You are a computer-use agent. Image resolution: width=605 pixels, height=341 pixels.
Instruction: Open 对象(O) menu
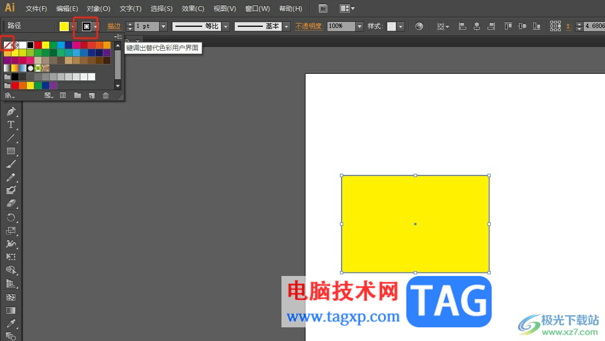click(x=98, y=9)
